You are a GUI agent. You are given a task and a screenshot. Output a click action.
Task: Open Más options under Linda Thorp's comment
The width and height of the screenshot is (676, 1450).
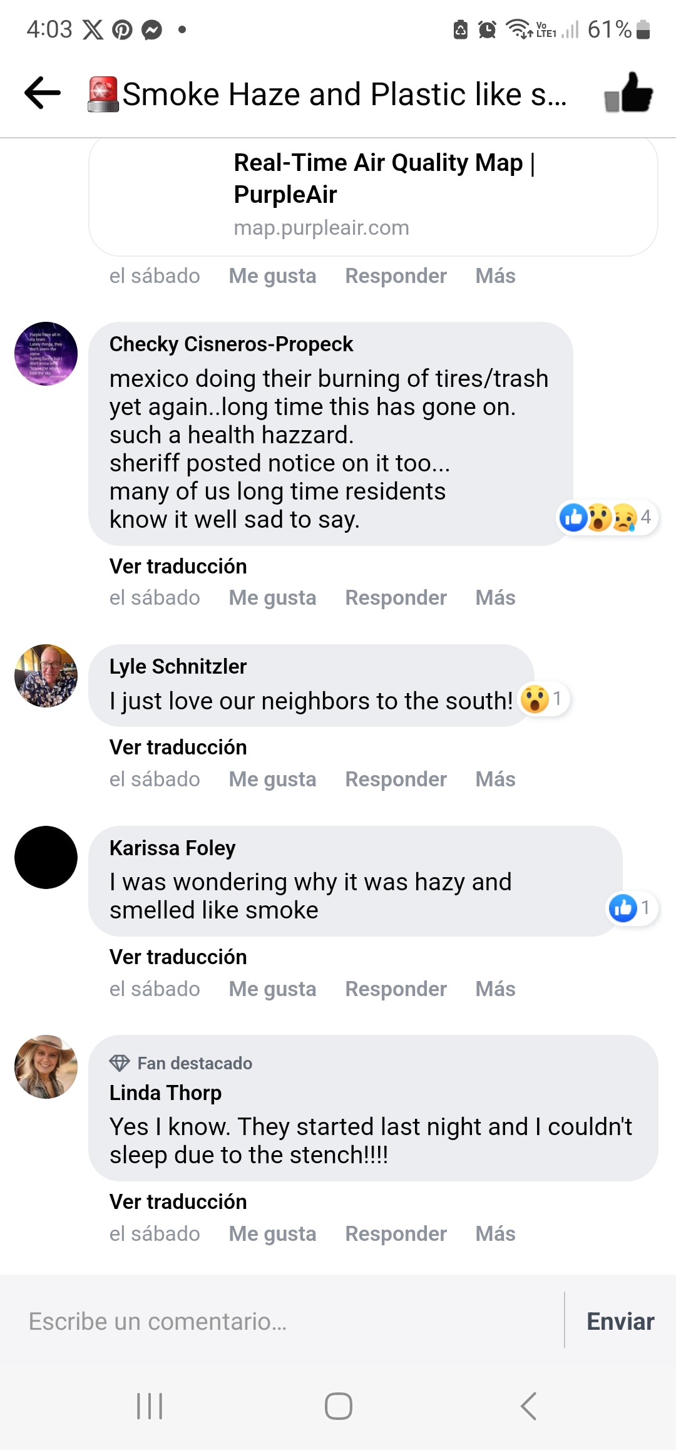click(x=495, y=1234)
